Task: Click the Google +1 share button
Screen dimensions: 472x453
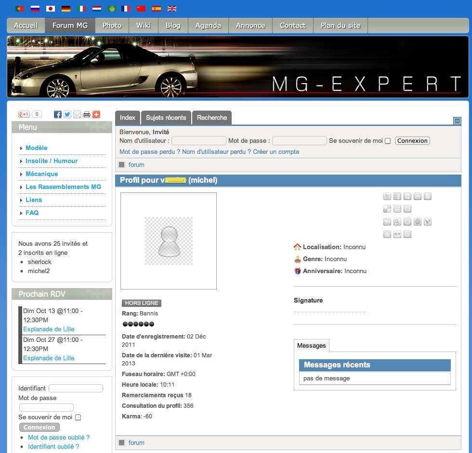Action: pyautogui.click(x=24, y=114)
